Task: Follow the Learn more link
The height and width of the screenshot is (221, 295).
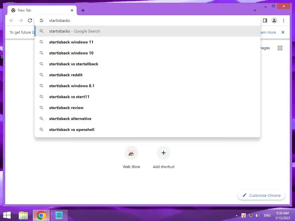Action: pyautogui.click(x=268, y=32)
